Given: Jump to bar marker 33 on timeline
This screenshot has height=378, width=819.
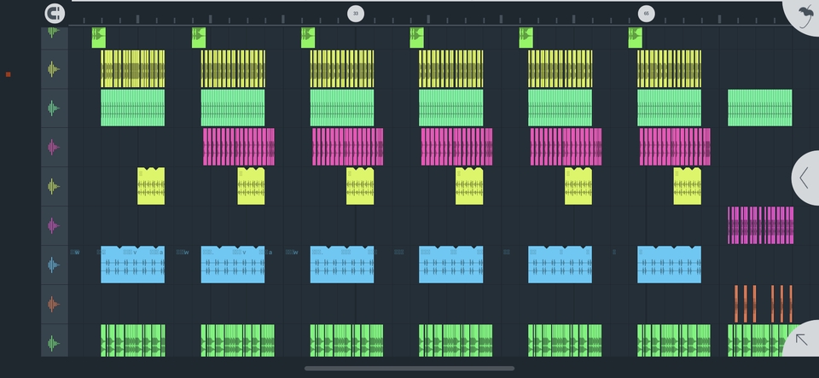Looking at the screenshot, I should click(356, 14).
